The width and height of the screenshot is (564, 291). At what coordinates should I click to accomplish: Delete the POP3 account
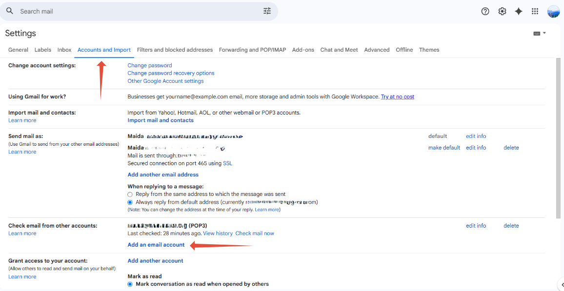[x=511, y=226]
